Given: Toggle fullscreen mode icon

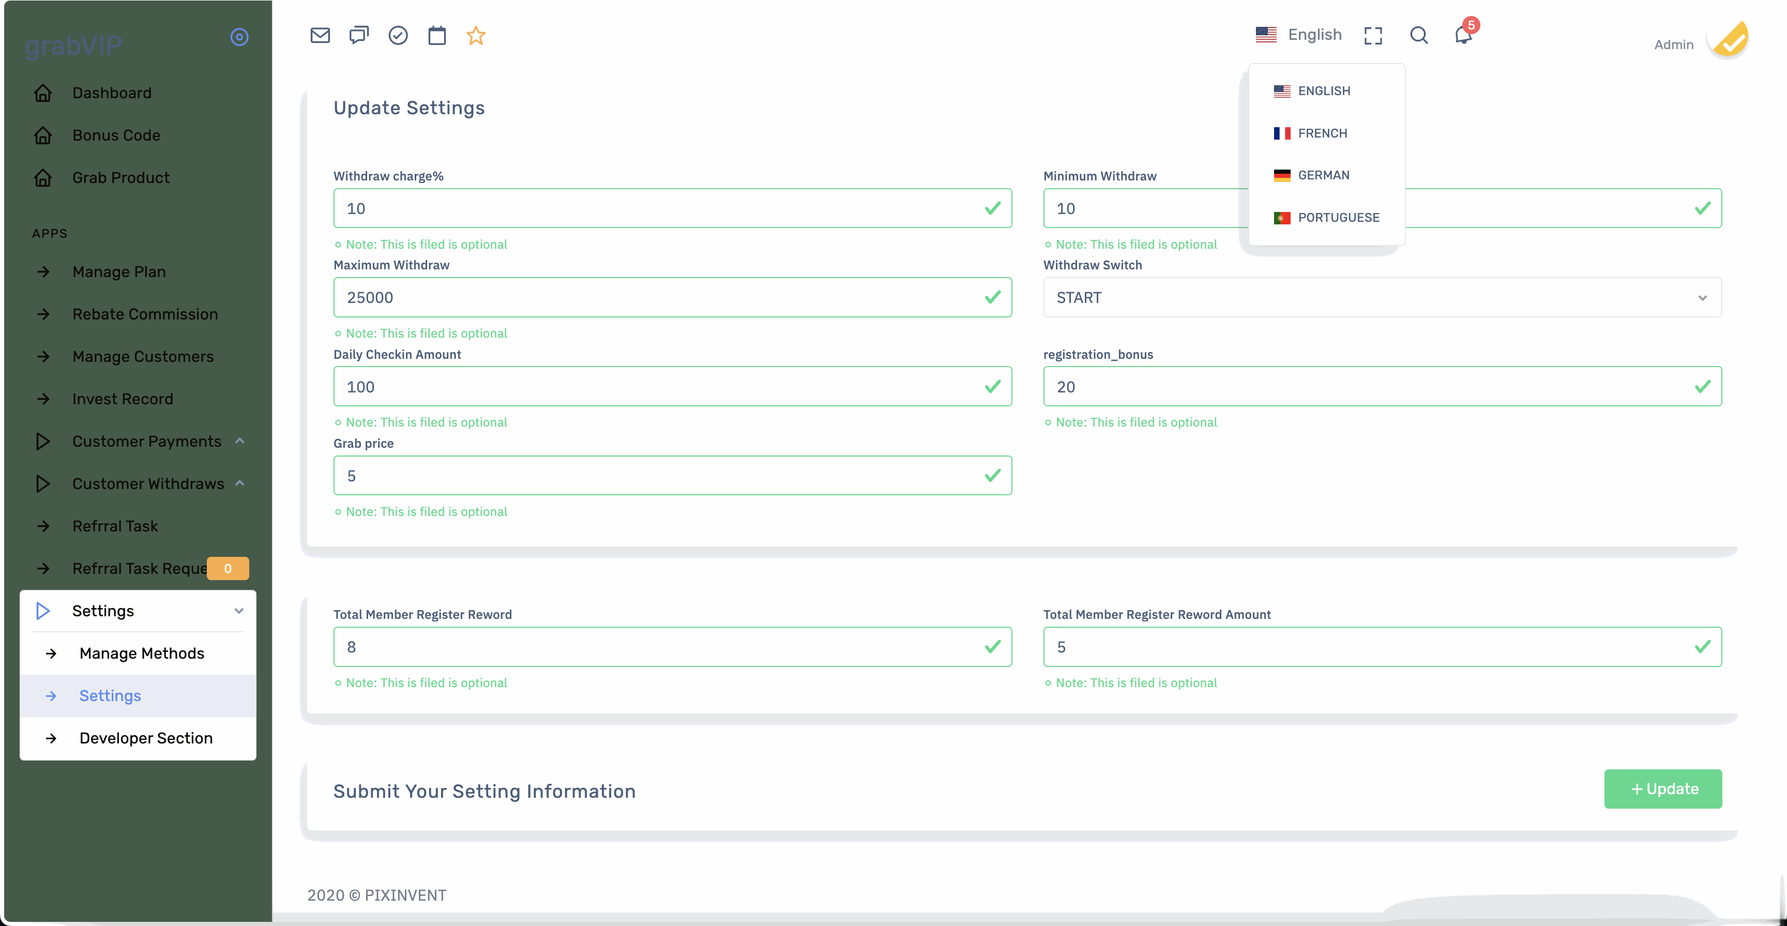Looking at the screenshot, I should 1373,35.
